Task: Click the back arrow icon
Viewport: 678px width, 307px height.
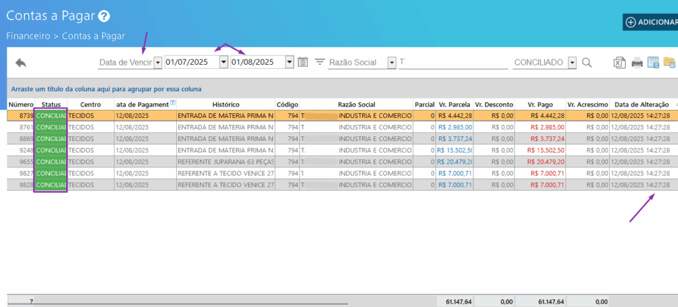Action: 21,63
